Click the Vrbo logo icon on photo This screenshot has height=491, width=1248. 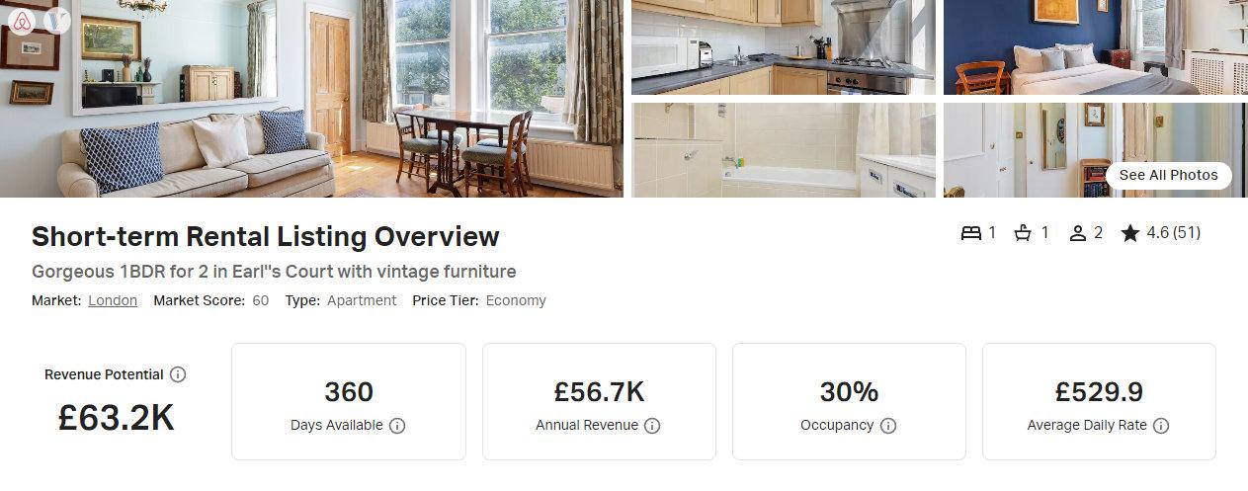57,21
